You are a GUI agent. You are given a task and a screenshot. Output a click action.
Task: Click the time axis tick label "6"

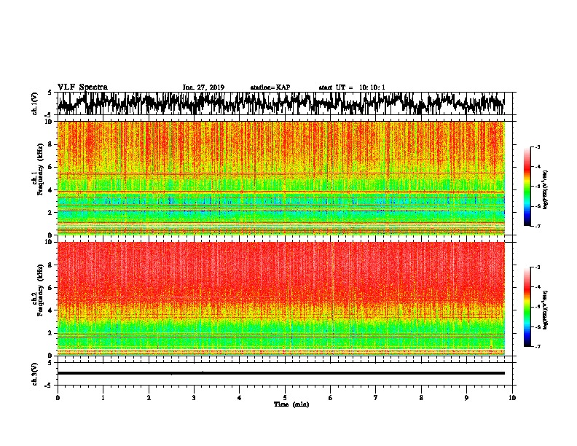coord(331,398)
